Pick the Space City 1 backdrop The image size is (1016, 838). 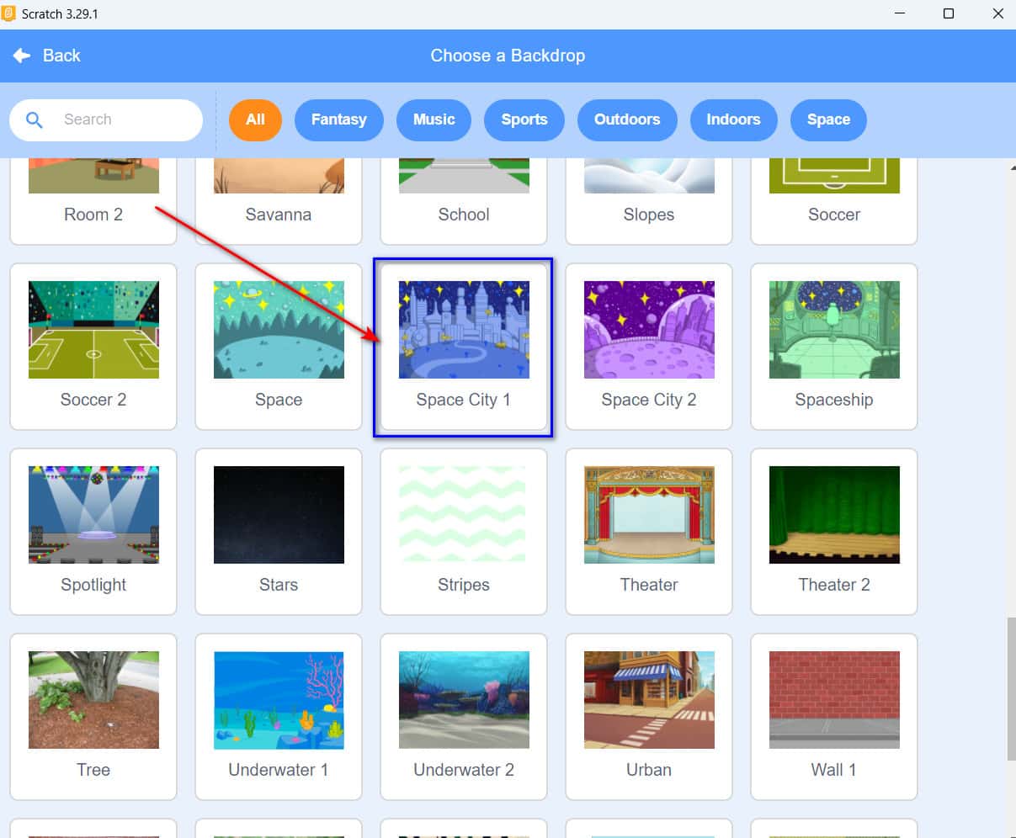tap(464, 346)
